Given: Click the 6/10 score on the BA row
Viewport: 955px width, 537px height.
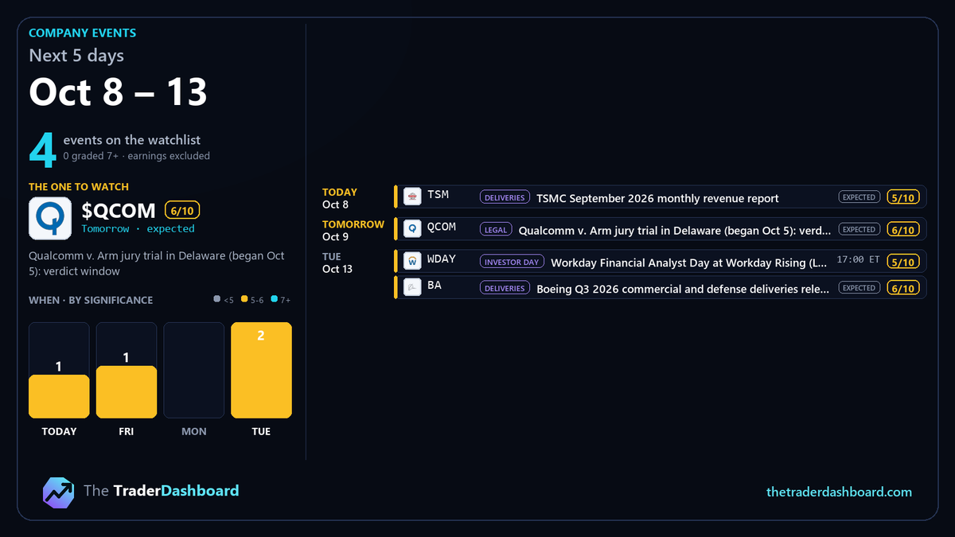Looking at the screenshot, I should point(903,288).
